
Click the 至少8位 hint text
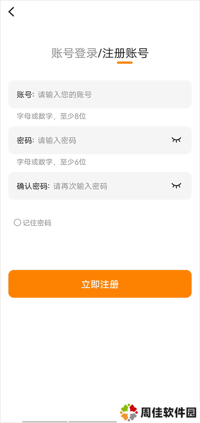[x=73, y=116]
